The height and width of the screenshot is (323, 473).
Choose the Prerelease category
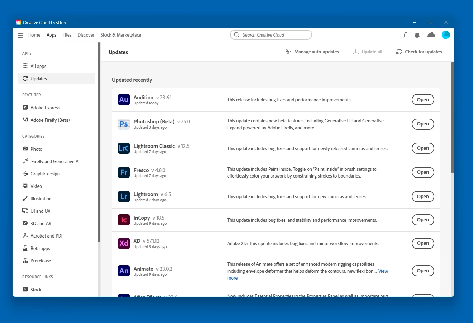57,261
